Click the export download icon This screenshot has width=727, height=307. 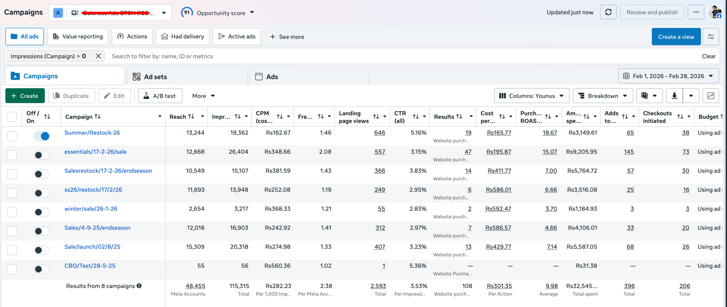point(674,96)
